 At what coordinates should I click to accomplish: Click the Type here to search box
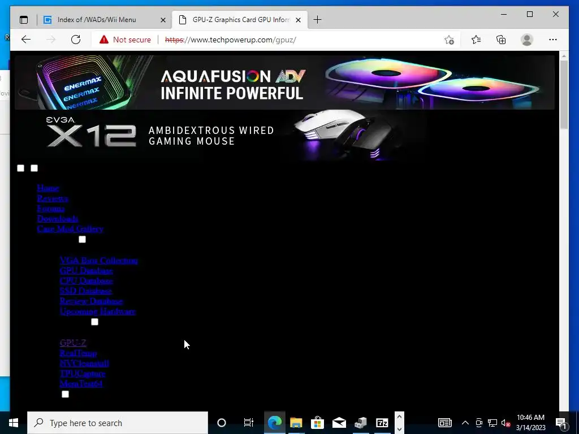[118, 423]
